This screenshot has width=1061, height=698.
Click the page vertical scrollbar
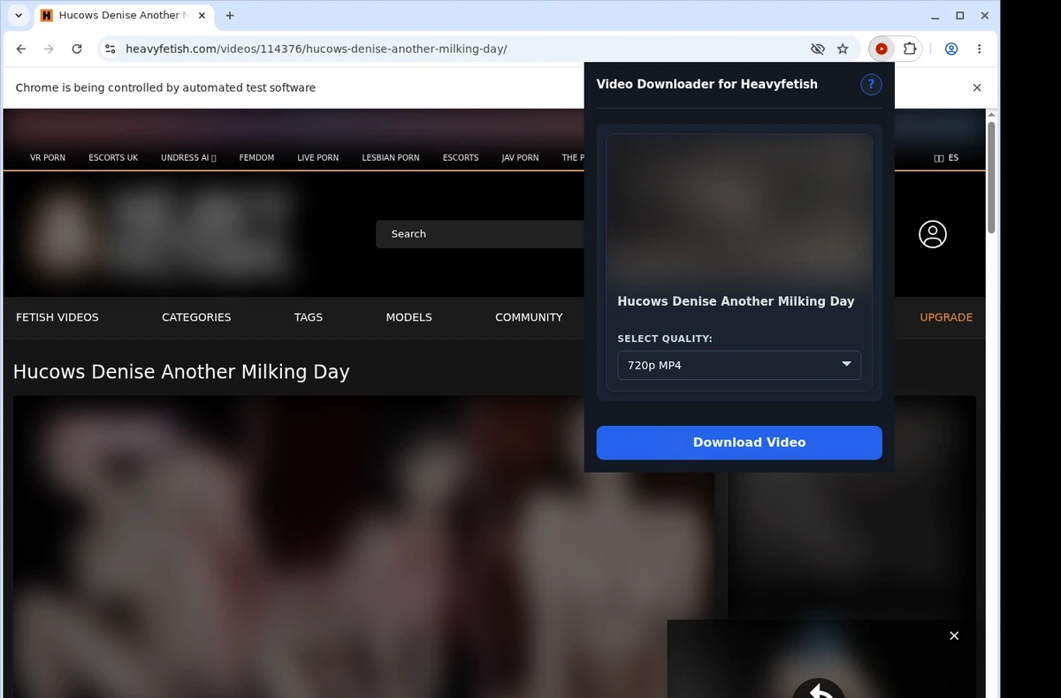coord(991,177)
